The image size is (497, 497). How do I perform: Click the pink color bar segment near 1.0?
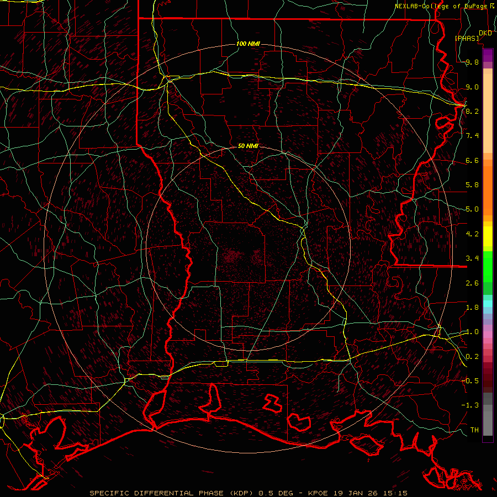[488, 335]
